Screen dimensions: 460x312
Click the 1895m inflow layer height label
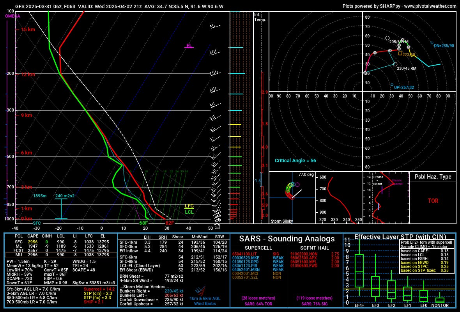pyautogui.click(x=40, y=196)
